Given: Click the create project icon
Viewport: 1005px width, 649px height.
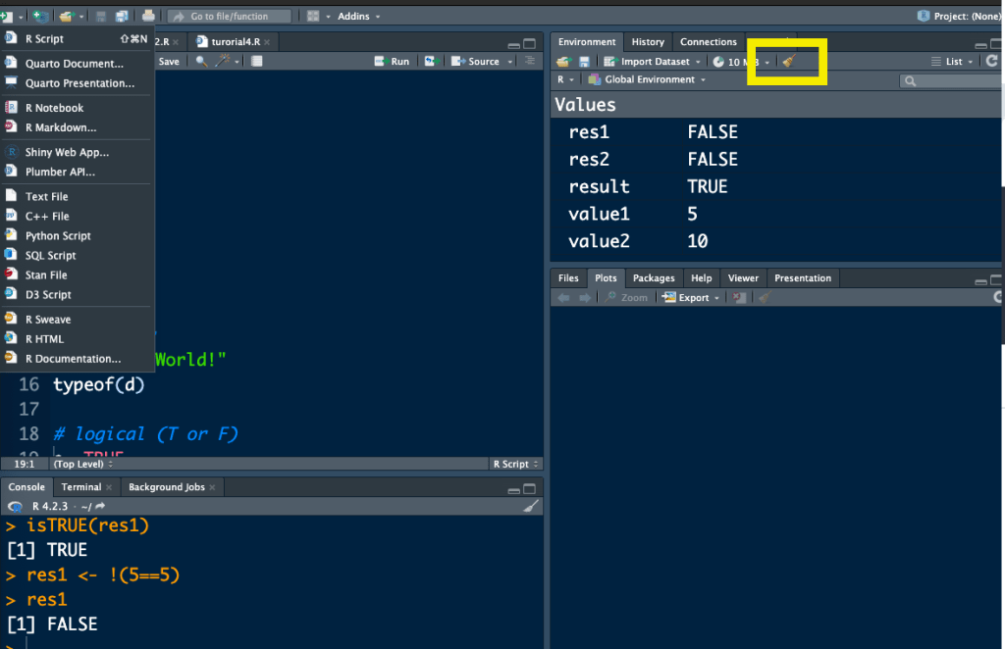Looking at the screenshot, I should pos(40,16).
